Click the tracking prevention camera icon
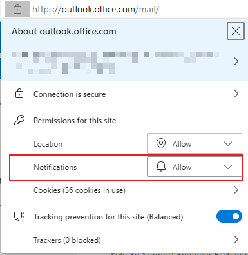The width and height of the screenshot is (248, 255). 19,216
